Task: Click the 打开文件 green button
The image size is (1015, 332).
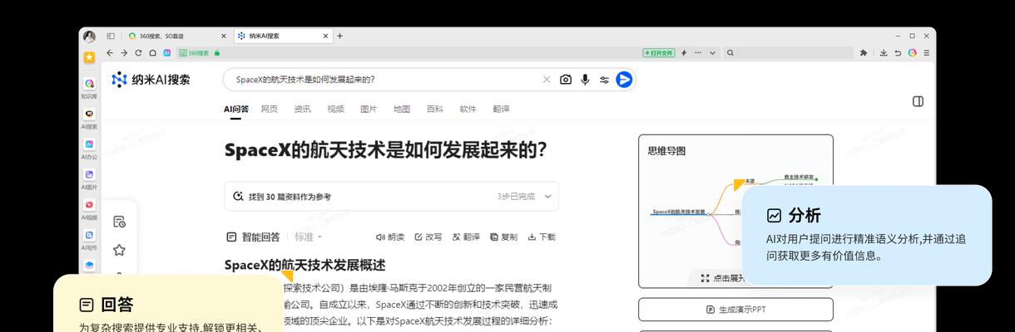Action: coord(659,52)
